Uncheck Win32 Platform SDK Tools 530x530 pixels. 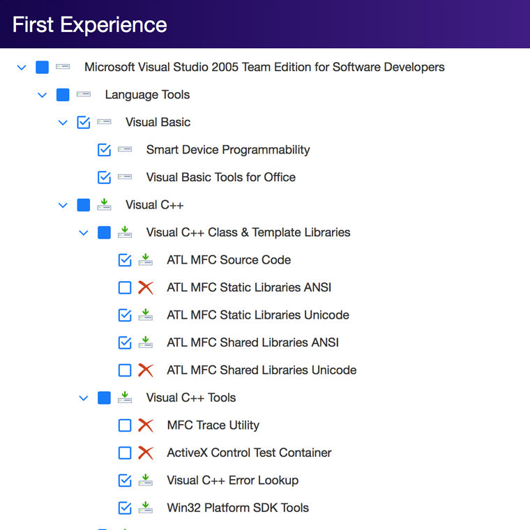click(125, 508)
